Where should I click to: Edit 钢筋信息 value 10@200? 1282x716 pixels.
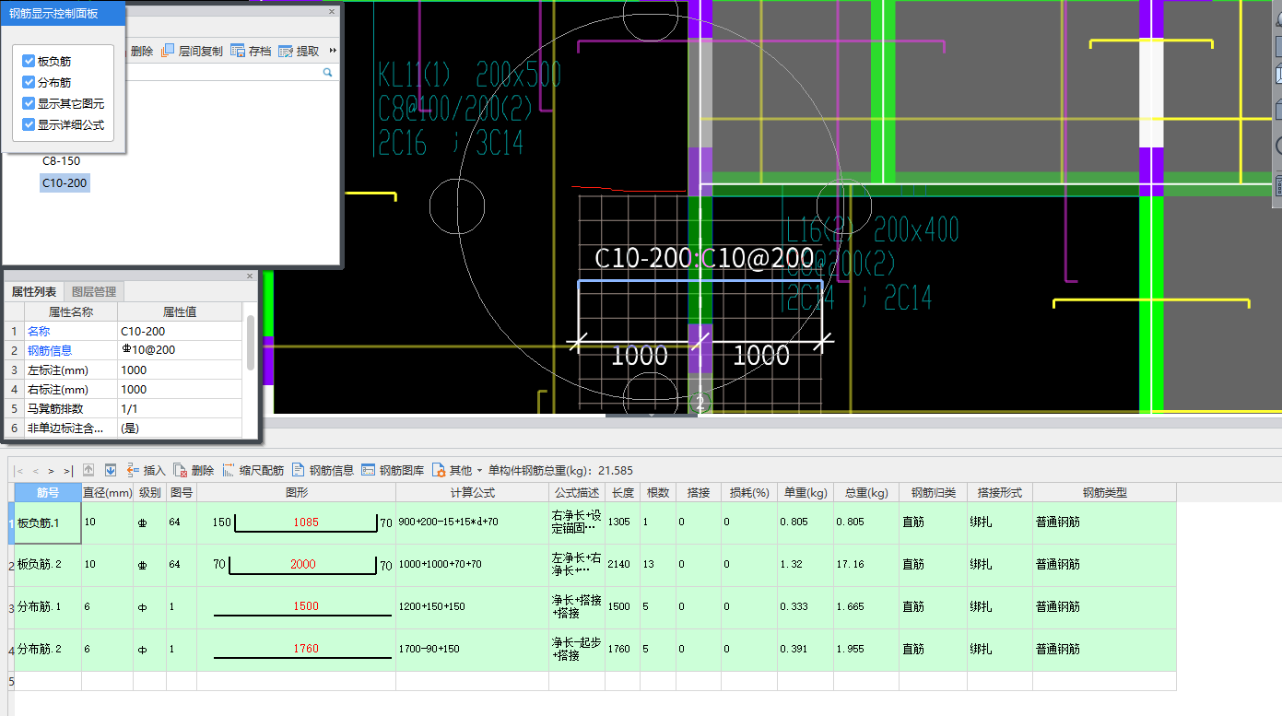180,351
